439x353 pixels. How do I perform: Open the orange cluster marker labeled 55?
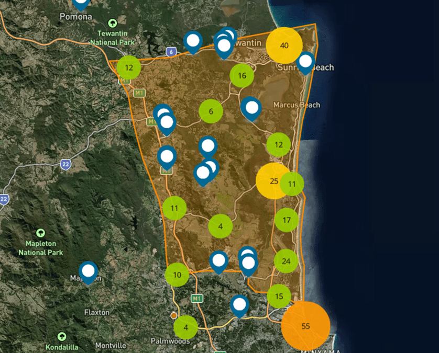[305, 326]
